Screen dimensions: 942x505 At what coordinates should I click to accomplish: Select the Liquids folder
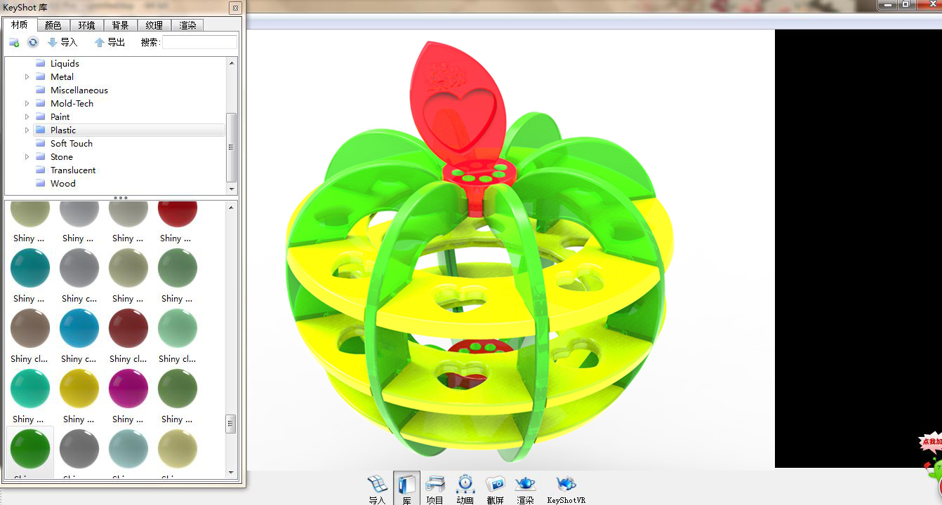pos(65,64)
